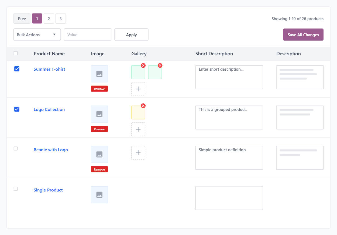Click the Single Product image placeholder

pos(99,195)
